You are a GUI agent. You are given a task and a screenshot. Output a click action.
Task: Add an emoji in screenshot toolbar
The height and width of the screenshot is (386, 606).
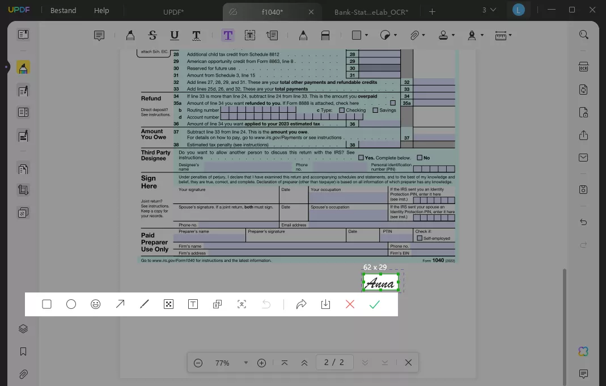coord(95,304)
